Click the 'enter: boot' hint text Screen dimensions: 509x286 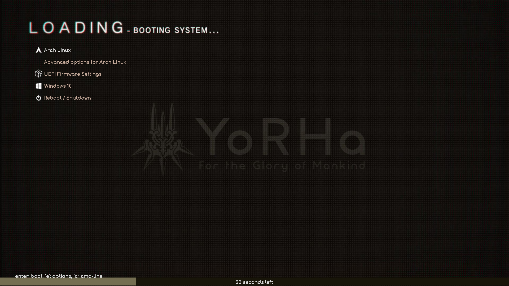pos(29,276)
